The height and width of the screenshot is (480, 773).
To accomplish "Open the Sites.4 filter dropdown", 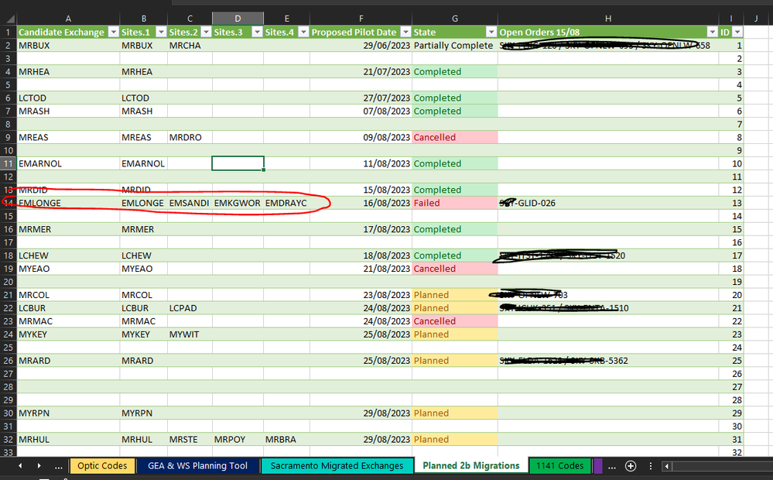I will 303,32.
